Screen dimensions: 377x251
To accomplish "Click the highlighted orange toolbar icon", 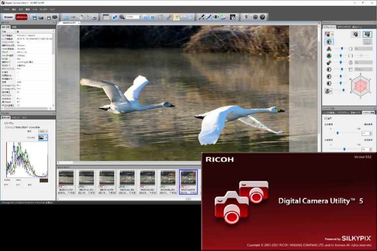I will (x=176, y=17).
